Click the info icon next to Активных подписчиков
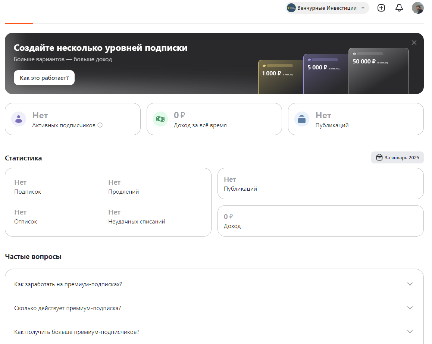 100,125
